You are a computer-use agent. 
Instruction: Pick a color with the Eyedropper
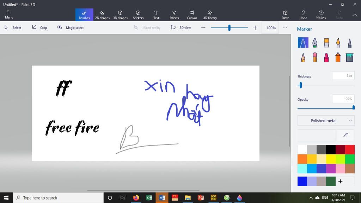[345, 135]
